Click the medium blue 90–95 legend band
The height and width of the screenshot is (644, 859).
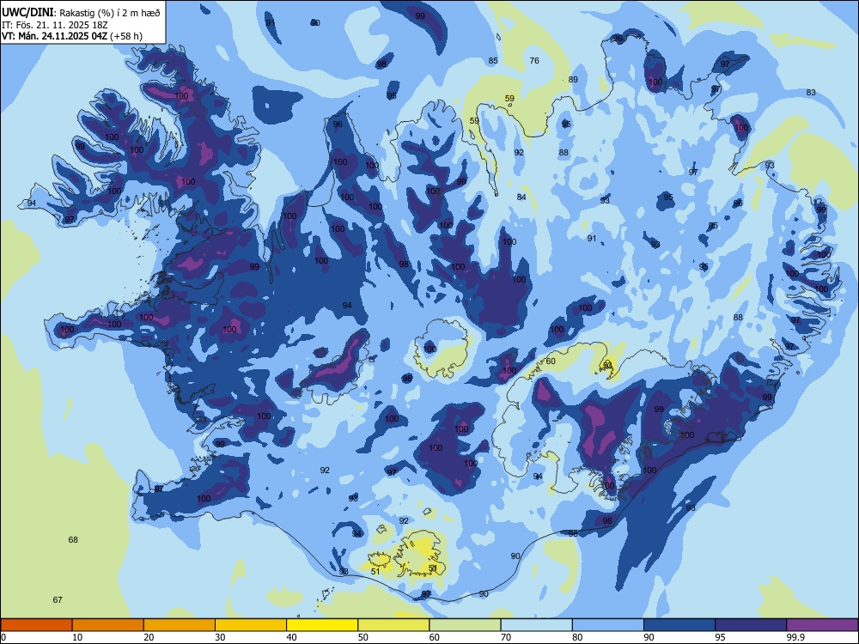679,625
